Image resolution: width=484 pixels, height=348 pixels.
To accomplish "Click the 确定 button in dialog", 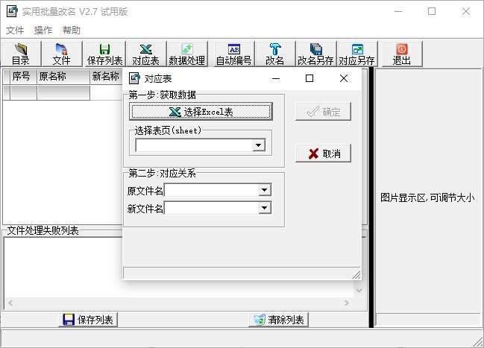I will 323,112.
